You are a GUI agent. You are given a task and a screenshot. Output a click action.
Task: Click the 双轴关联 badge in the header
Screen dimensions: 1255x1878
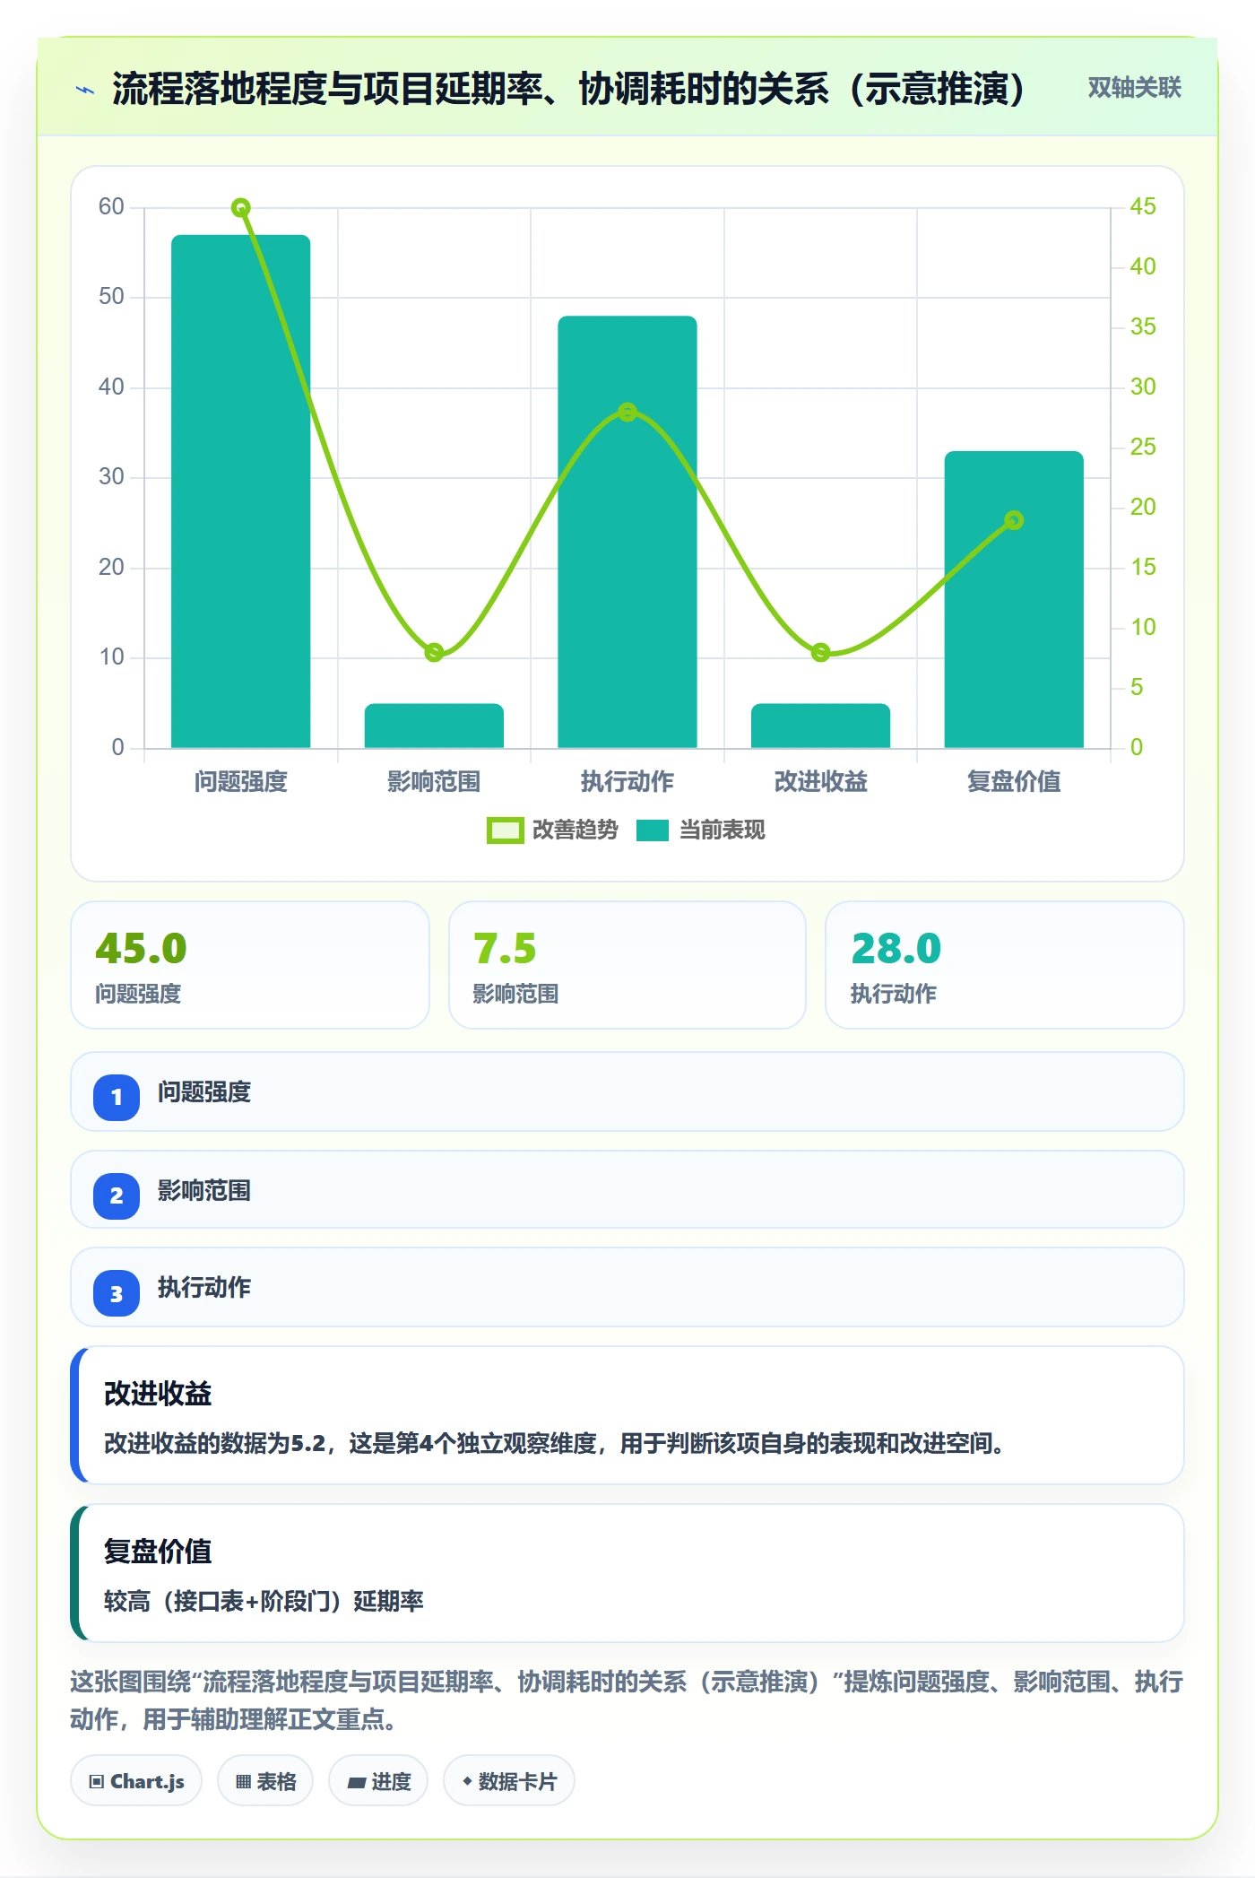pyautogui.click(x=1134, y=88)
